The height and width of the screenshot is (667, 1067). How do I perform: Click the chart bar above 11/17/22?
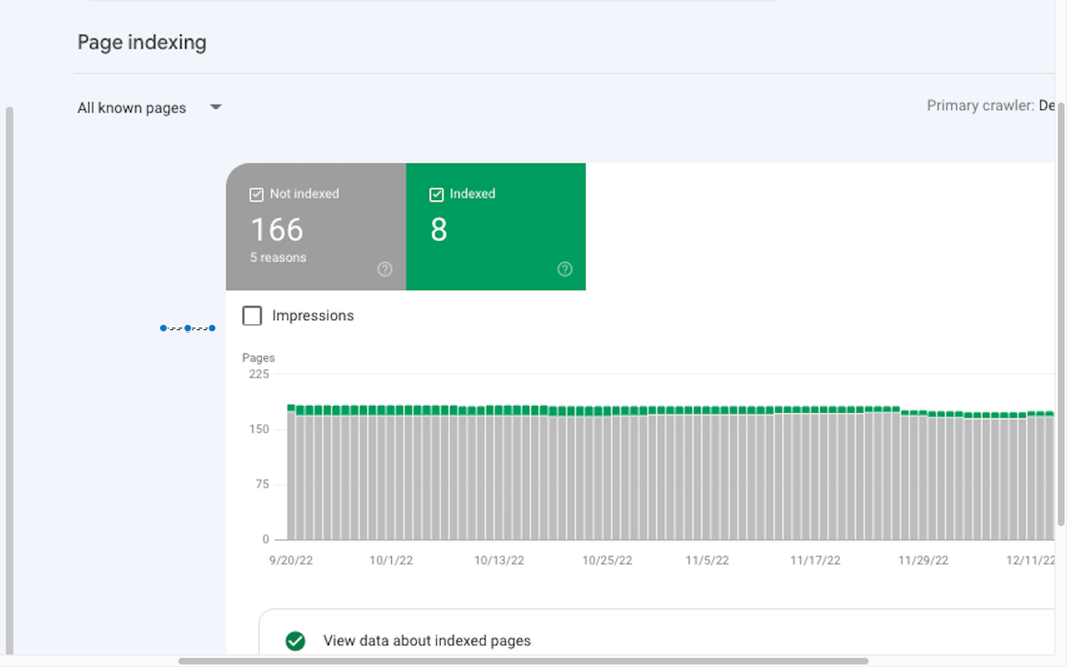click(815, 474)
